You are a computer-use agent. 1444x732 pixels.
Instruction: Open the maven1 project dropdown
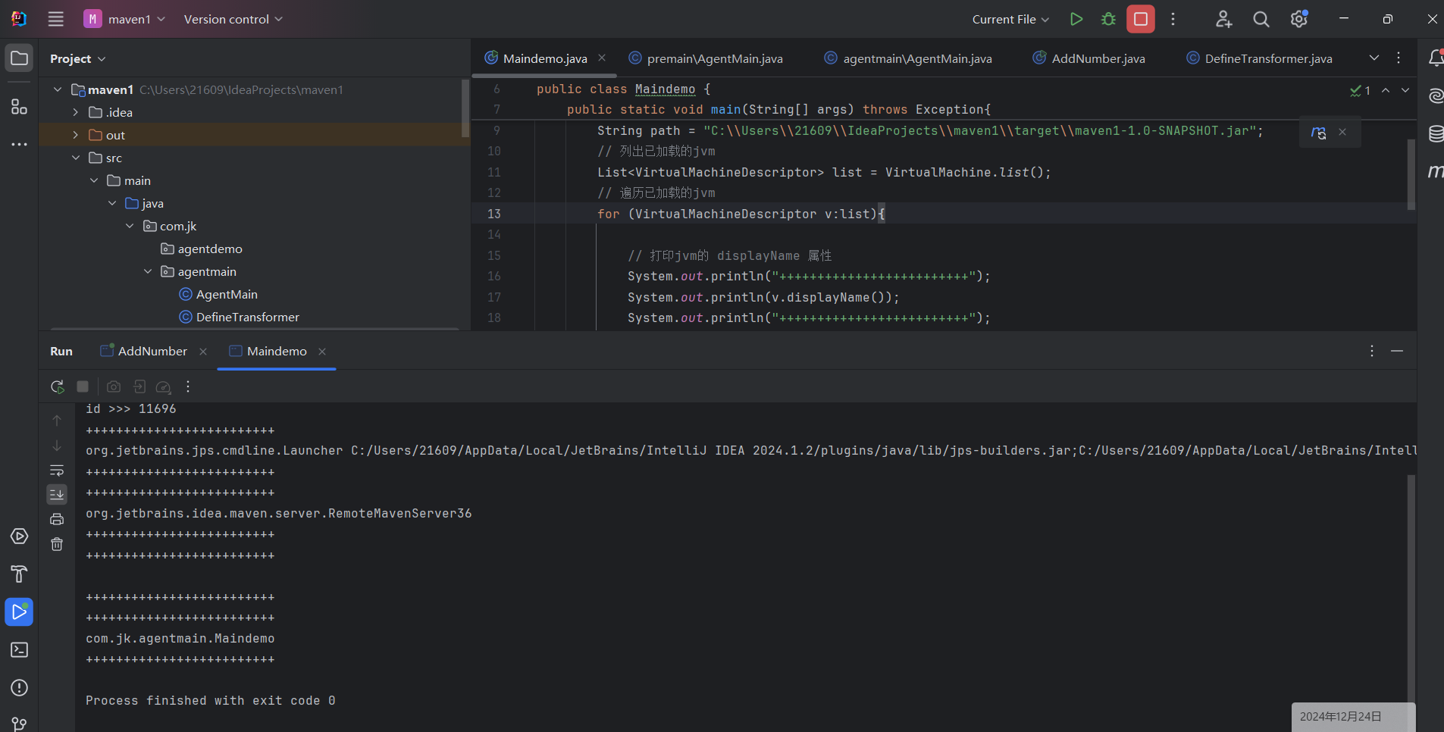125,19
